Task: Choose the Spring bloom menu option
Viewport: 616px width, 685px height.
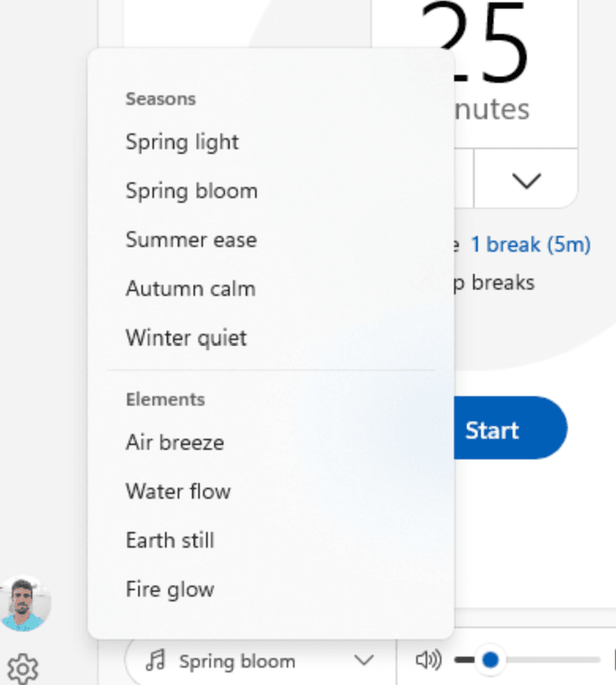Action: pyautogui.click(x=192, y=191)
